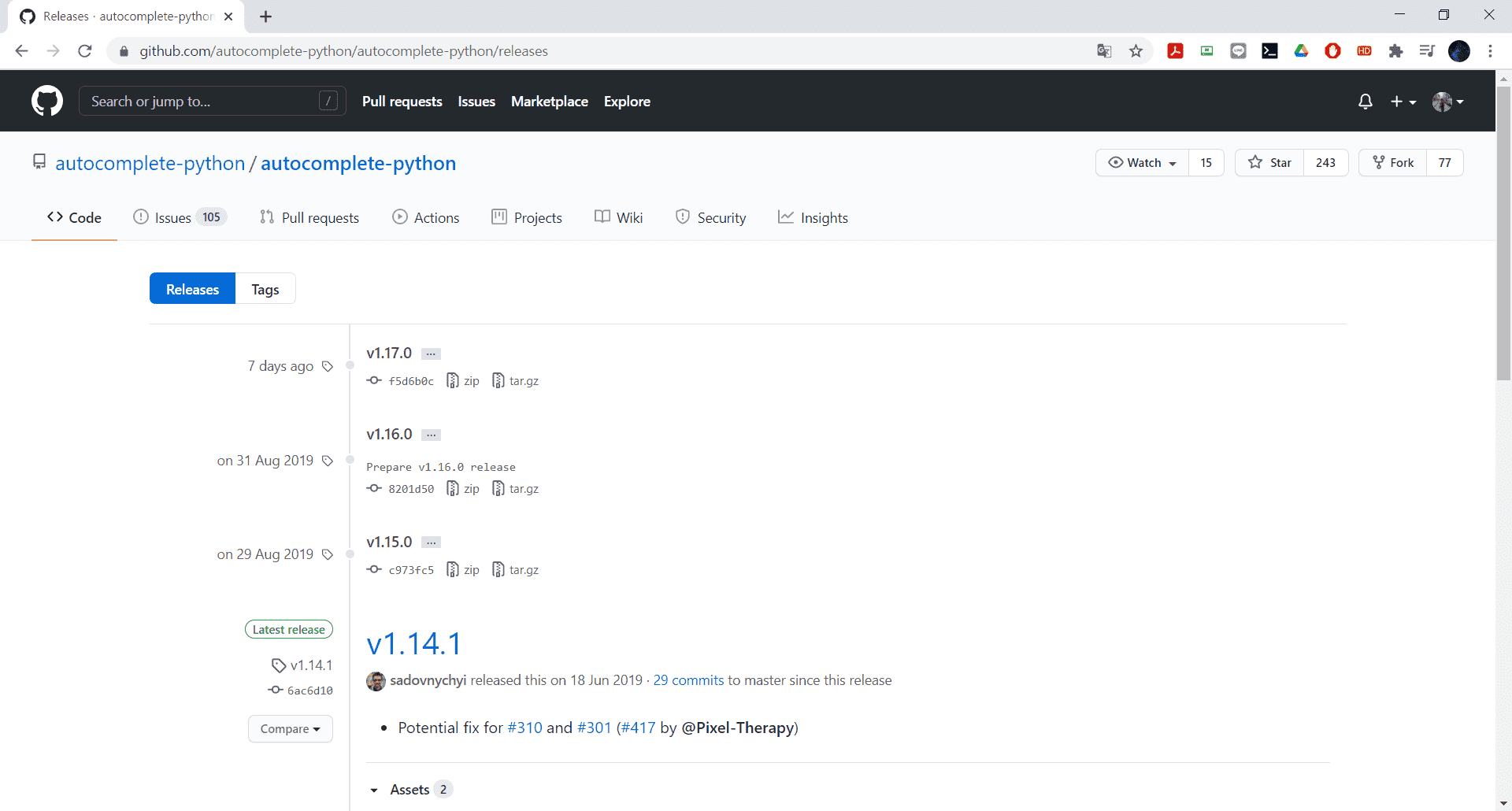Download v1.15.0 tar.gz
The width and height of the screenshot is (1512, 811).
click(x=516, y=570)
